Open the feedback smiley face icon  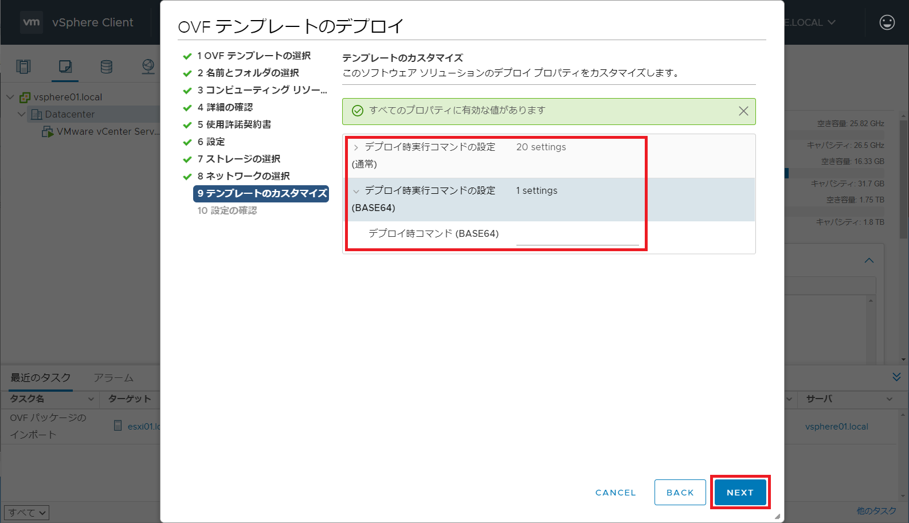(x=887, y=22)
